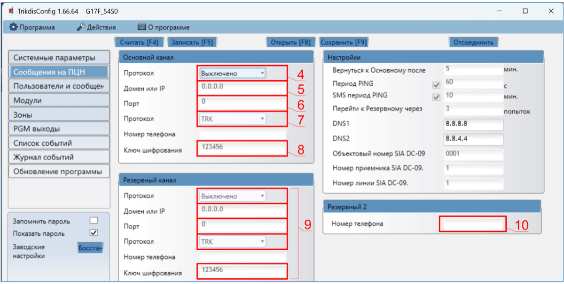Open Резервный канал Выключено protocol dropdown
564x284 pixels.
(233, 196)
